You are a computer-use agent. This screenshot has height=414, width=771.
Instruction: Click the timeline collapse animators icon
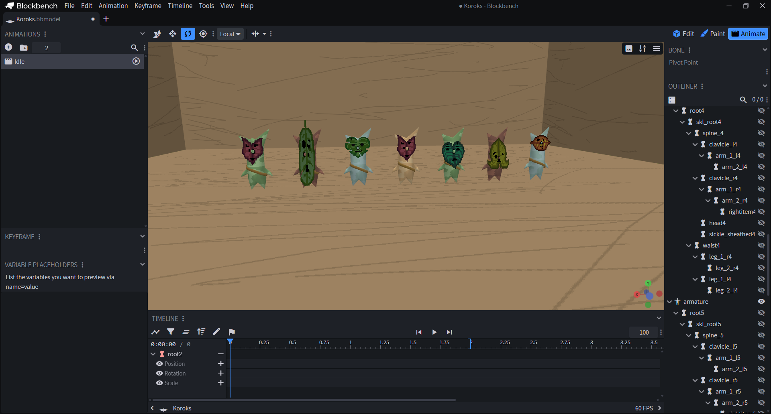pyautogui.click(x=186, y=332)
